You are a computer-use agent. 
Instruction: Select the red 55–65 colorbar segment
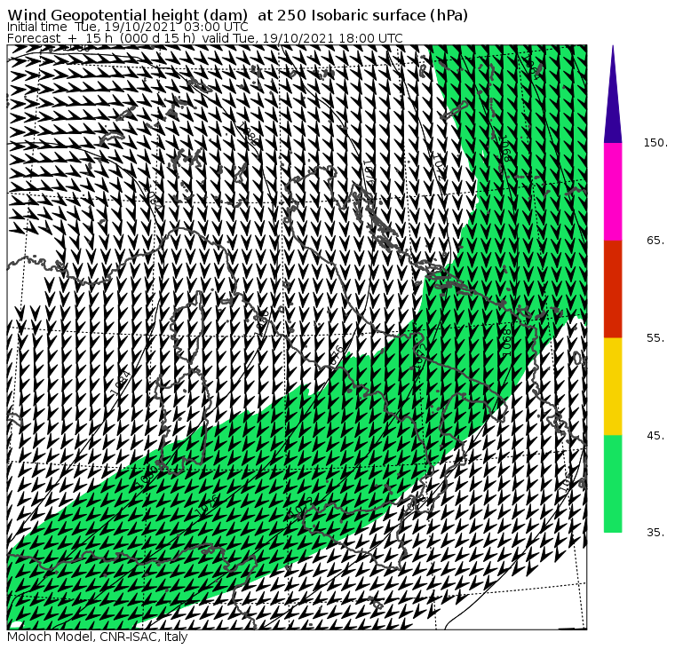[613, 289]
